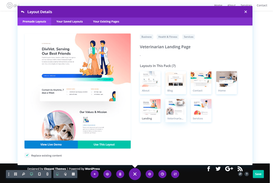This screenshot has width=273, height=183.
Task: Open editing history clock button
Action: click(162, 174)
